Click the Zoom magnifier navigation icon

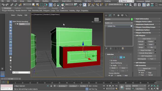[x=149, y=86]
